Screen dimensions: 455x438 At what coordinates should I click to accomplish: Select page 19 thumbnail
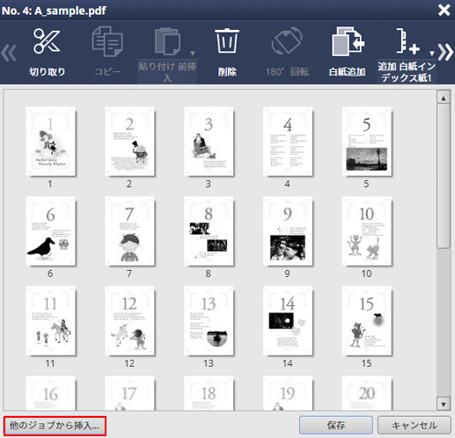288,393
